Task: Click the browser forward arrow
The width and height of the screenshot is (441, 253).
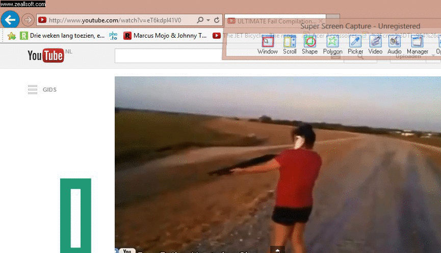Action: tap(28, 20)
